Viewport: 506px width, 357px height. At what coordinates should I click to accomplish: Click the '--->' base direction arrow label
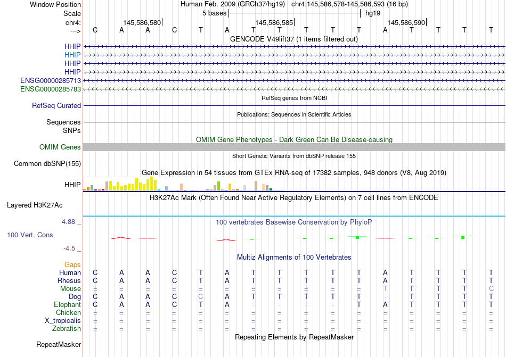click(x=75, y=31)
